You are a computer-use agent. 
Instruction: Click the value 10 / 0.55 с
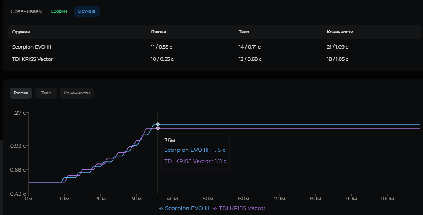tap(162, 59)
